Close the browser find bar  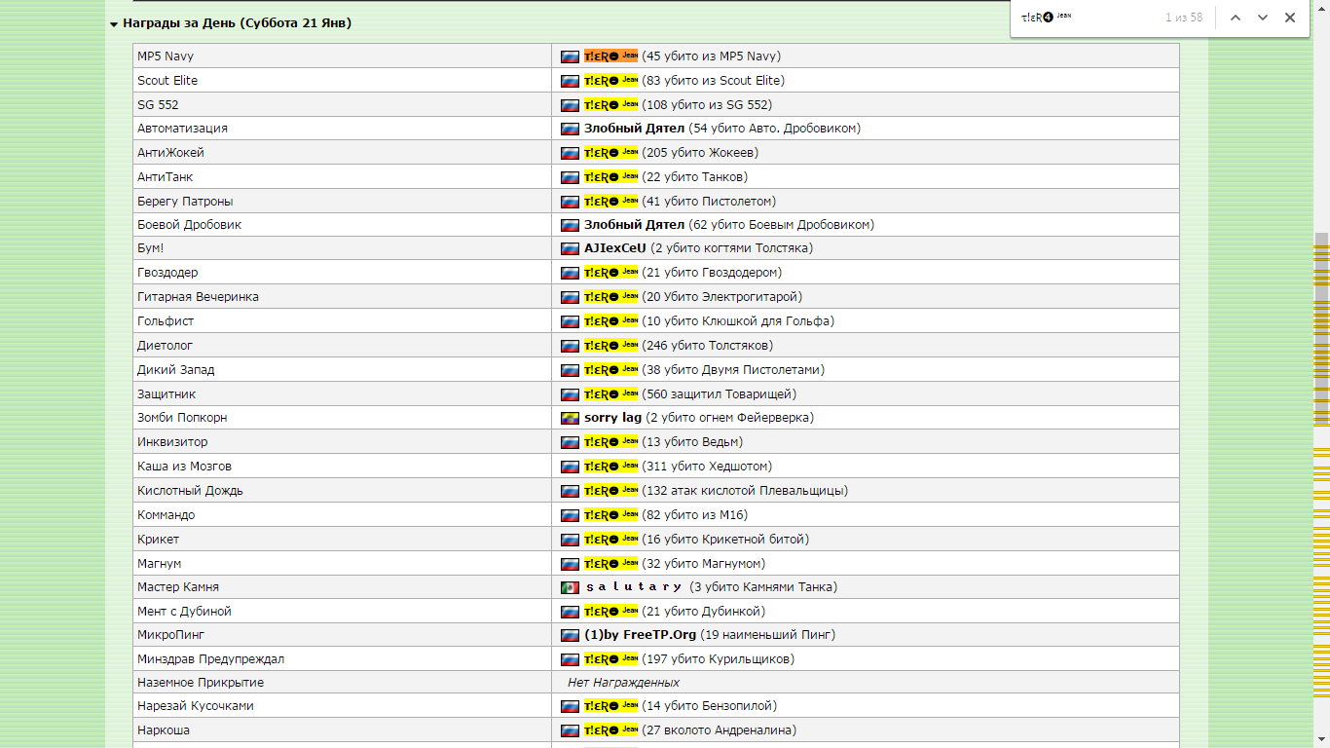(1290, 18)
